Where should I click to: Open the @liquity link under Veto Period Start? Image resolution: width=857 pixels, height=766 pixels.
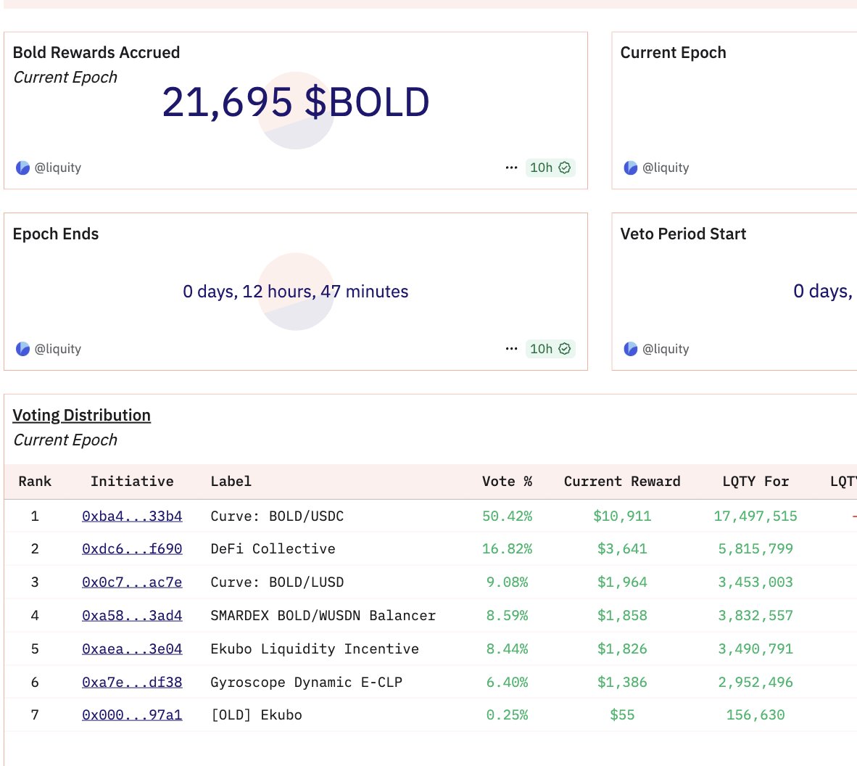click(x=666, y=348)
